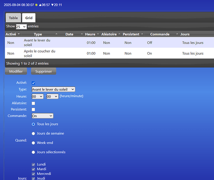This screenshot has width=214, height=180.
Task: Click the sunset down-arrow icon
Action: pos(52,5)
